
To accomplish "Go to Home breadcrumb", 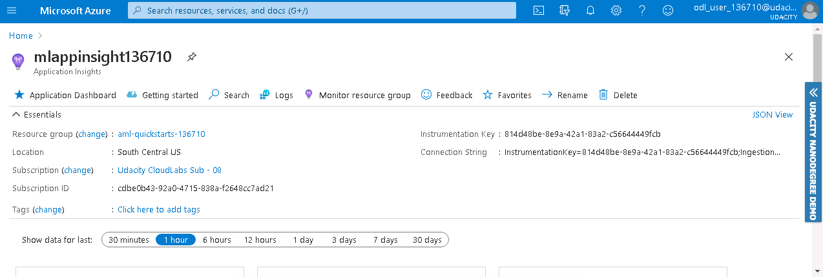I will (21, 36).
